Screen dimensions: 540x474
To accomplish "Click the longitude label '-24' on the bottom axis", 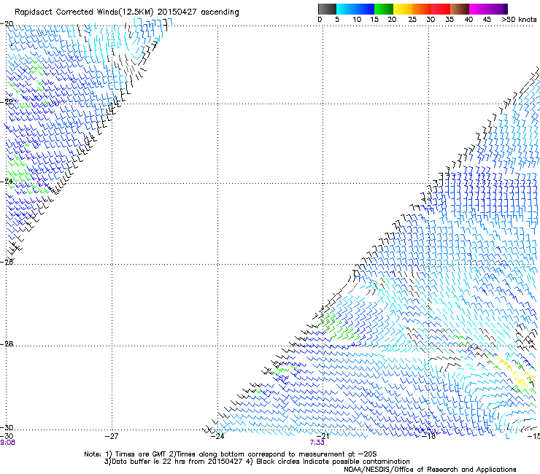I will [x=217, y=436].
